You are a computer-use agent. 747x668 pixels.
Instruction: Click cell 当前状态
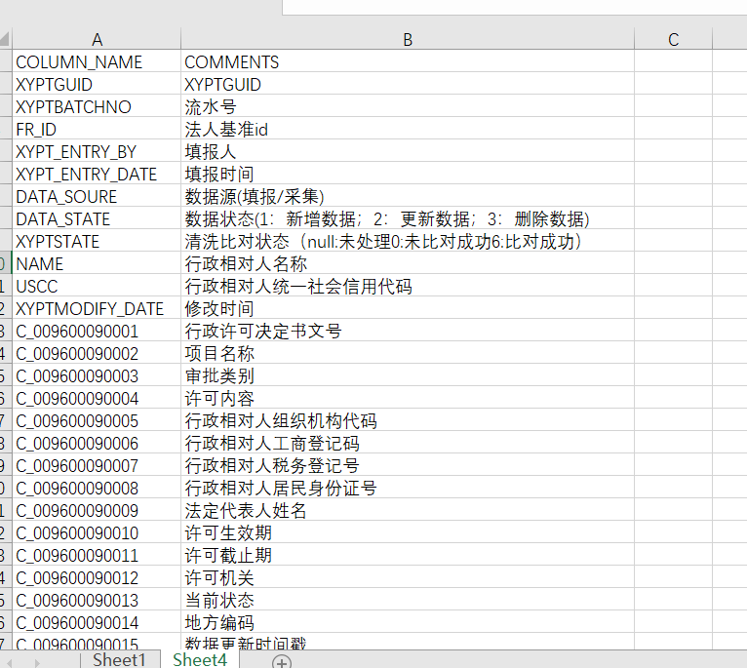pyautogui.click(x=408, y=600)
